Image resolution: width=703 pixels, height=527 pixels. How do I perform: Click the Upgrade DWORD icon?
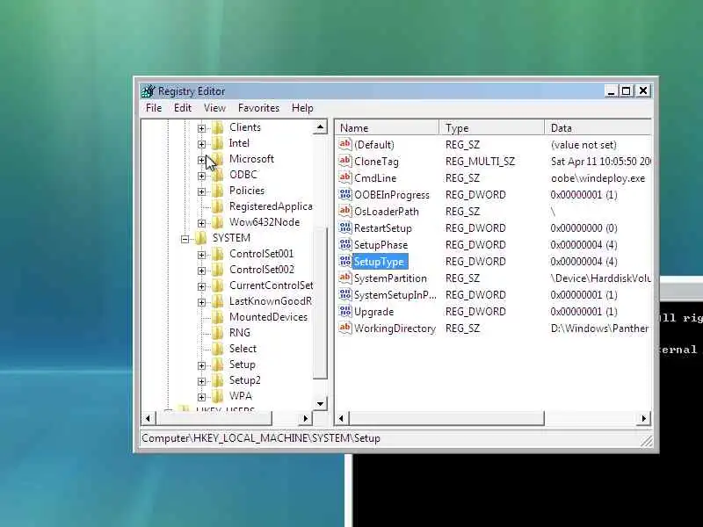coord(344,312)
